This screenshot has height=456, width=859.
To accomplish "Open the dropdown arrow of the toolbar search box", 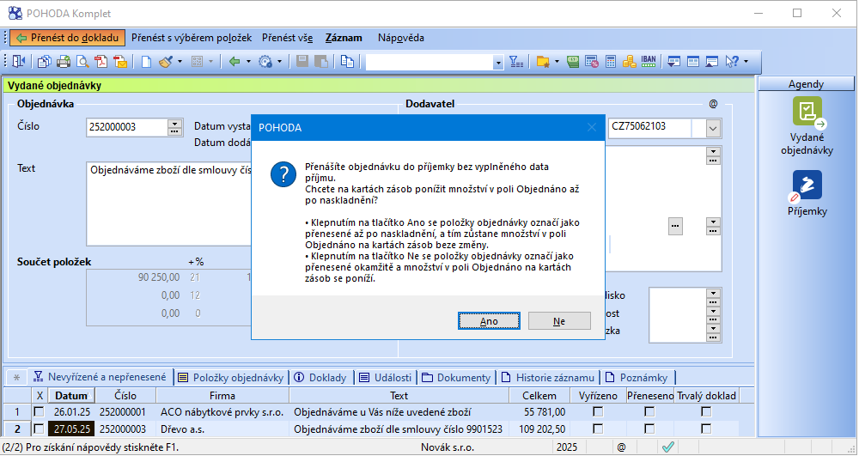I will tap(498, 63).
